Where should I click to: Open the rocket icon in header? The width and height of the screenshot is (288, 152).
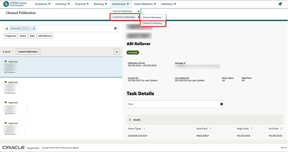pos(280,4)
